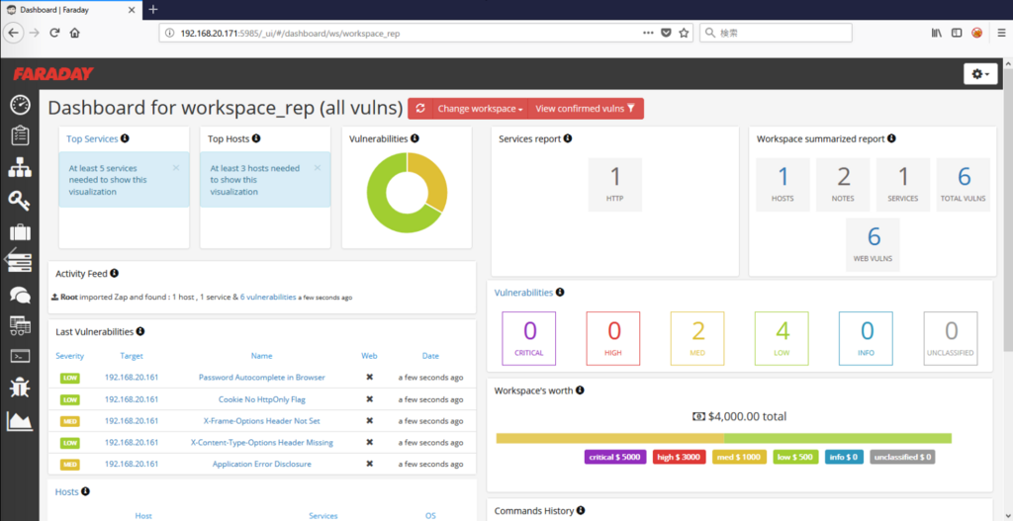Click the WEB VULNS summary tile
This screenshot has width=1013, height=521.
pos(874,245)
